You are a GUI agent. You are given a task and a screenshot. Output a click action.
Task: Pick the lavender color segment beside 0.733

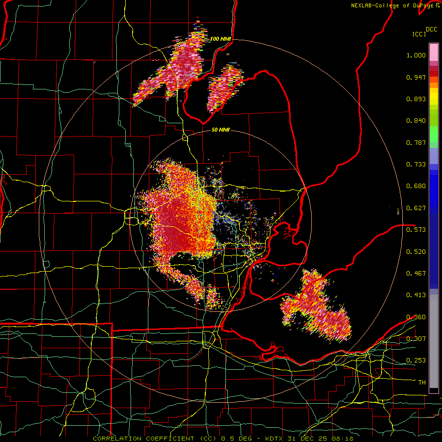[x=434, y=157]
